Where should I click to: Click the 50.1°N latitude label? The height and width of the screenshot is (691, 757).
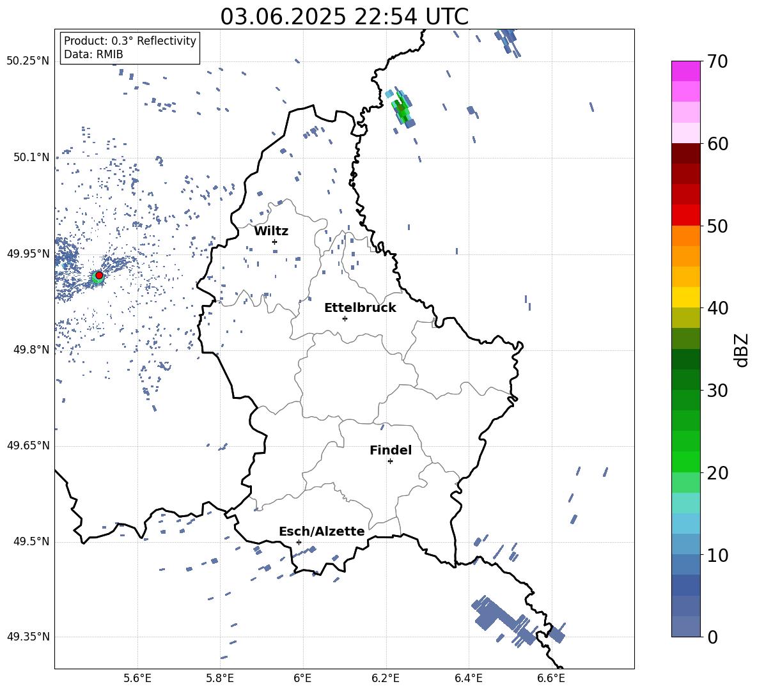point(31,157)
